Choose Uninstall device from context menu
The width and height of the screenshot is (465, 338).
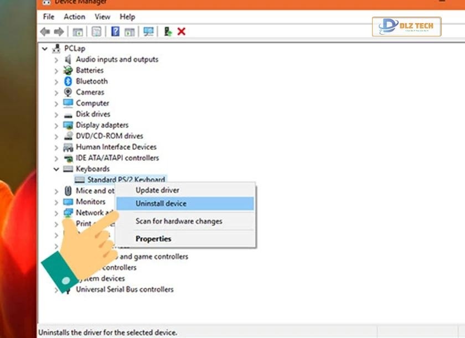[161, 204]
